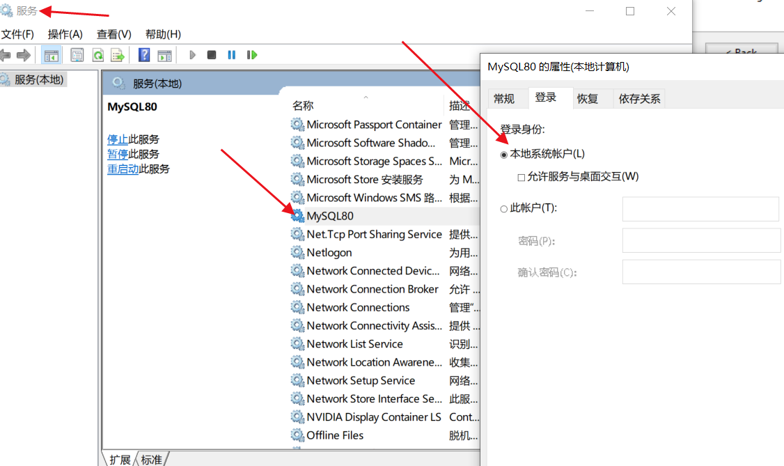Open the Help icon in the toolbar
784x466 pixels.
143,54
